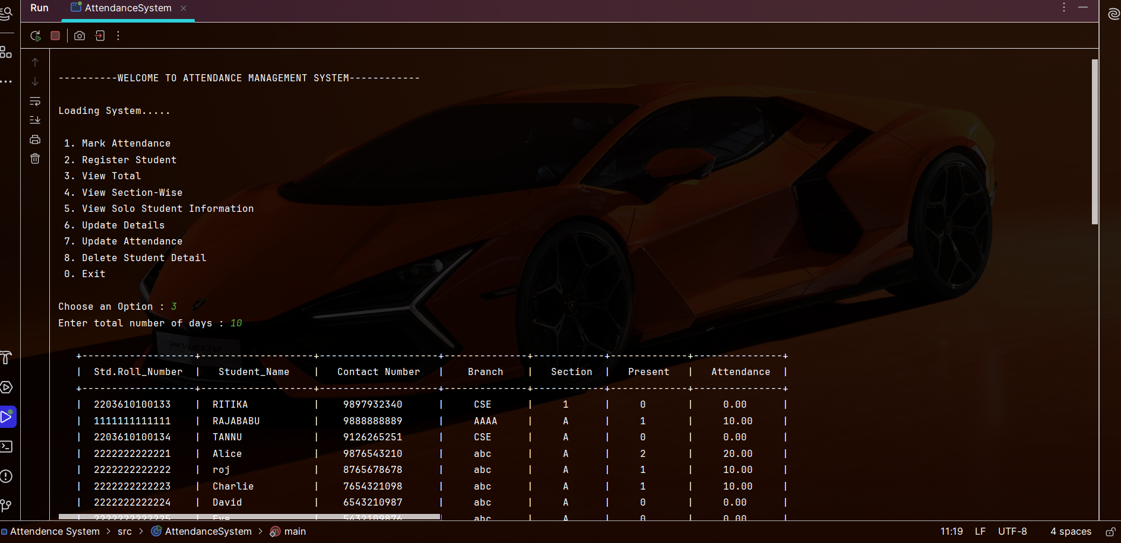Click David's contact 6543210987
Viewport: 1121px width, 543px height.
click(x=373, y=503)
